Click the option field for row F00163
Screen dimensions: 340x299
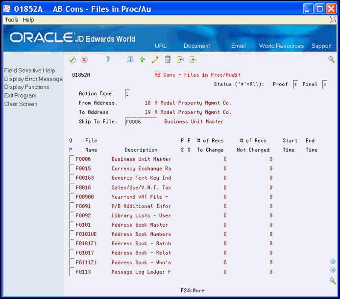72,178
